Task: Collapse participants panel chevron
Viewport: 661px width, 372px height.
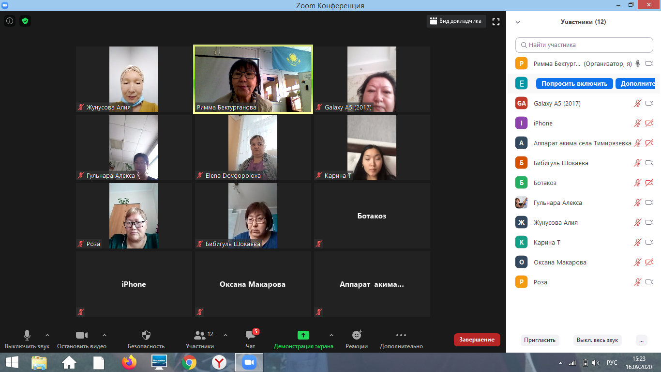Action: [518, 22]
